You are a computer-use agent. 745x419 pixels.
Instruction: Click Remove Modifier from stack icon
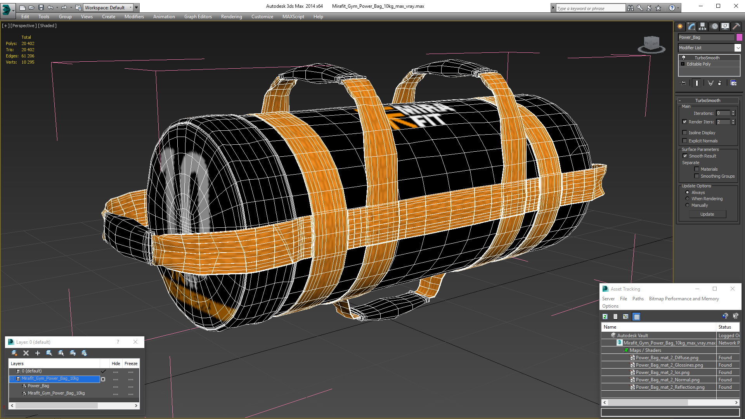(x=720, y=83)
